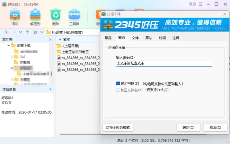Close the 压缩文件 dialog with X
The image size is (230, 144).
pyautogui.click(x=225, y=14)
